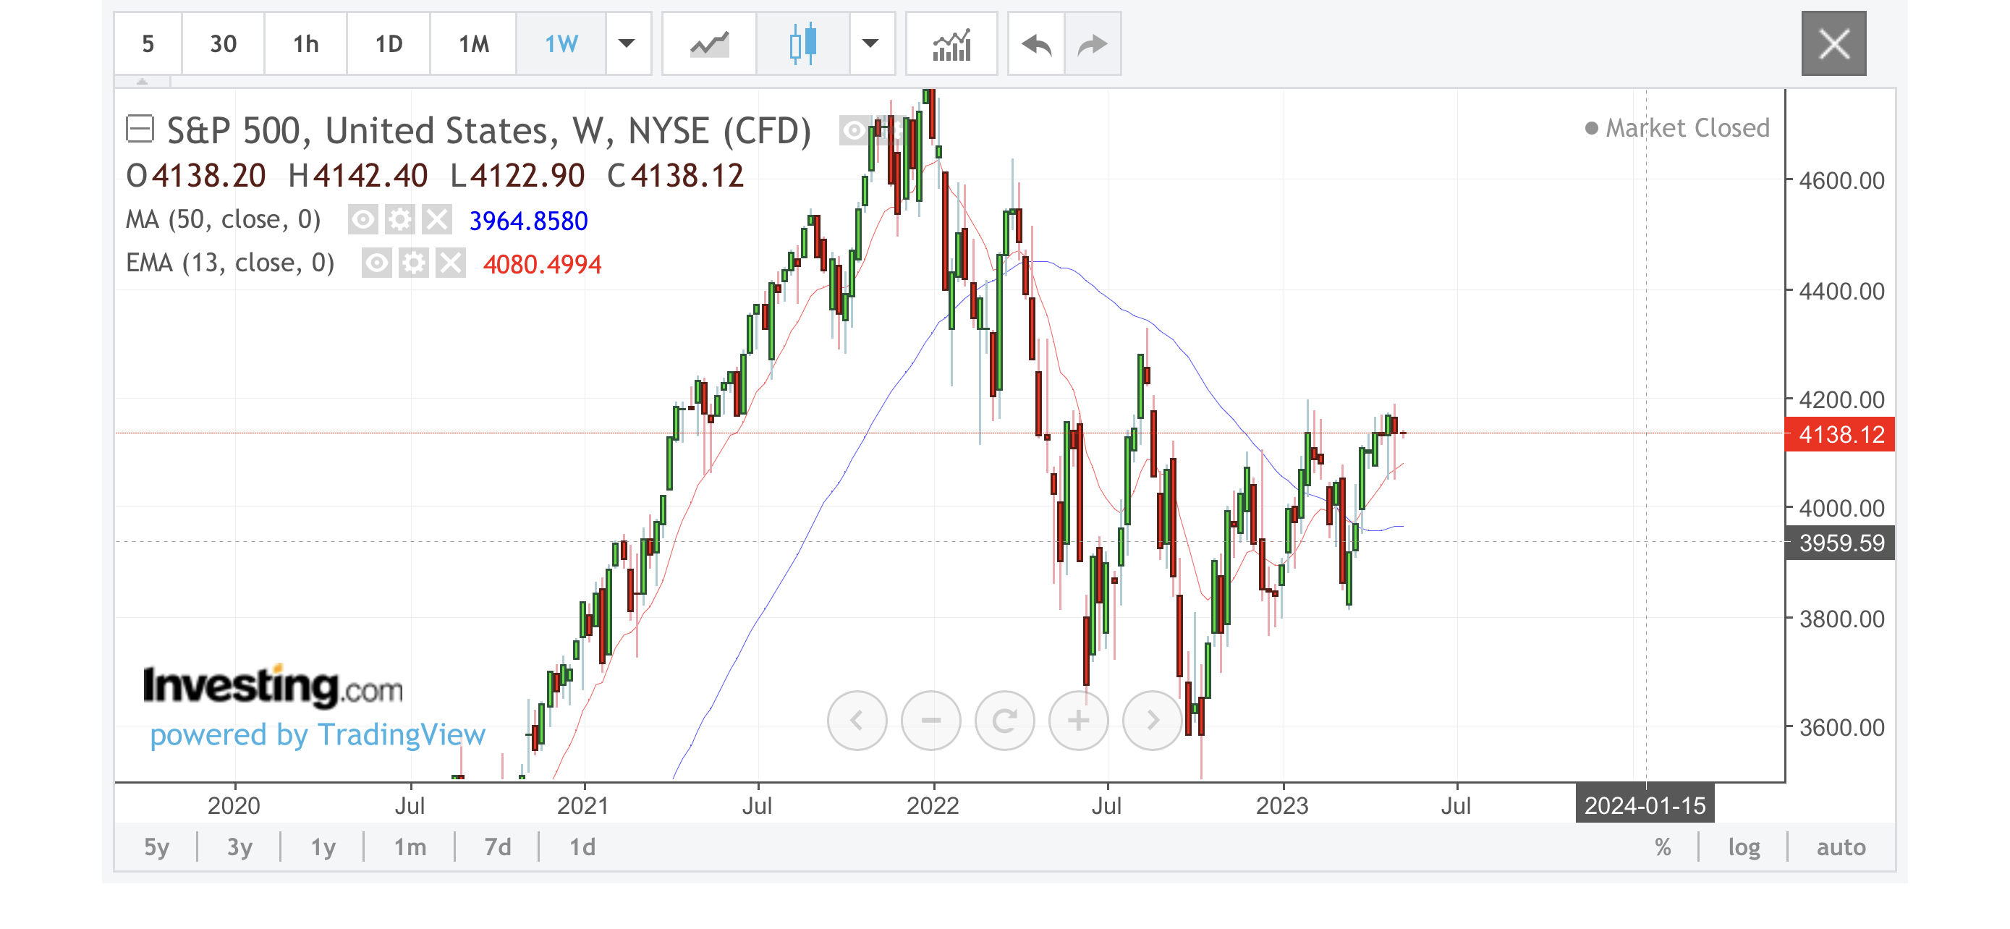
Task: Click the 2022 time axis label
Action: tap(933, 805)
